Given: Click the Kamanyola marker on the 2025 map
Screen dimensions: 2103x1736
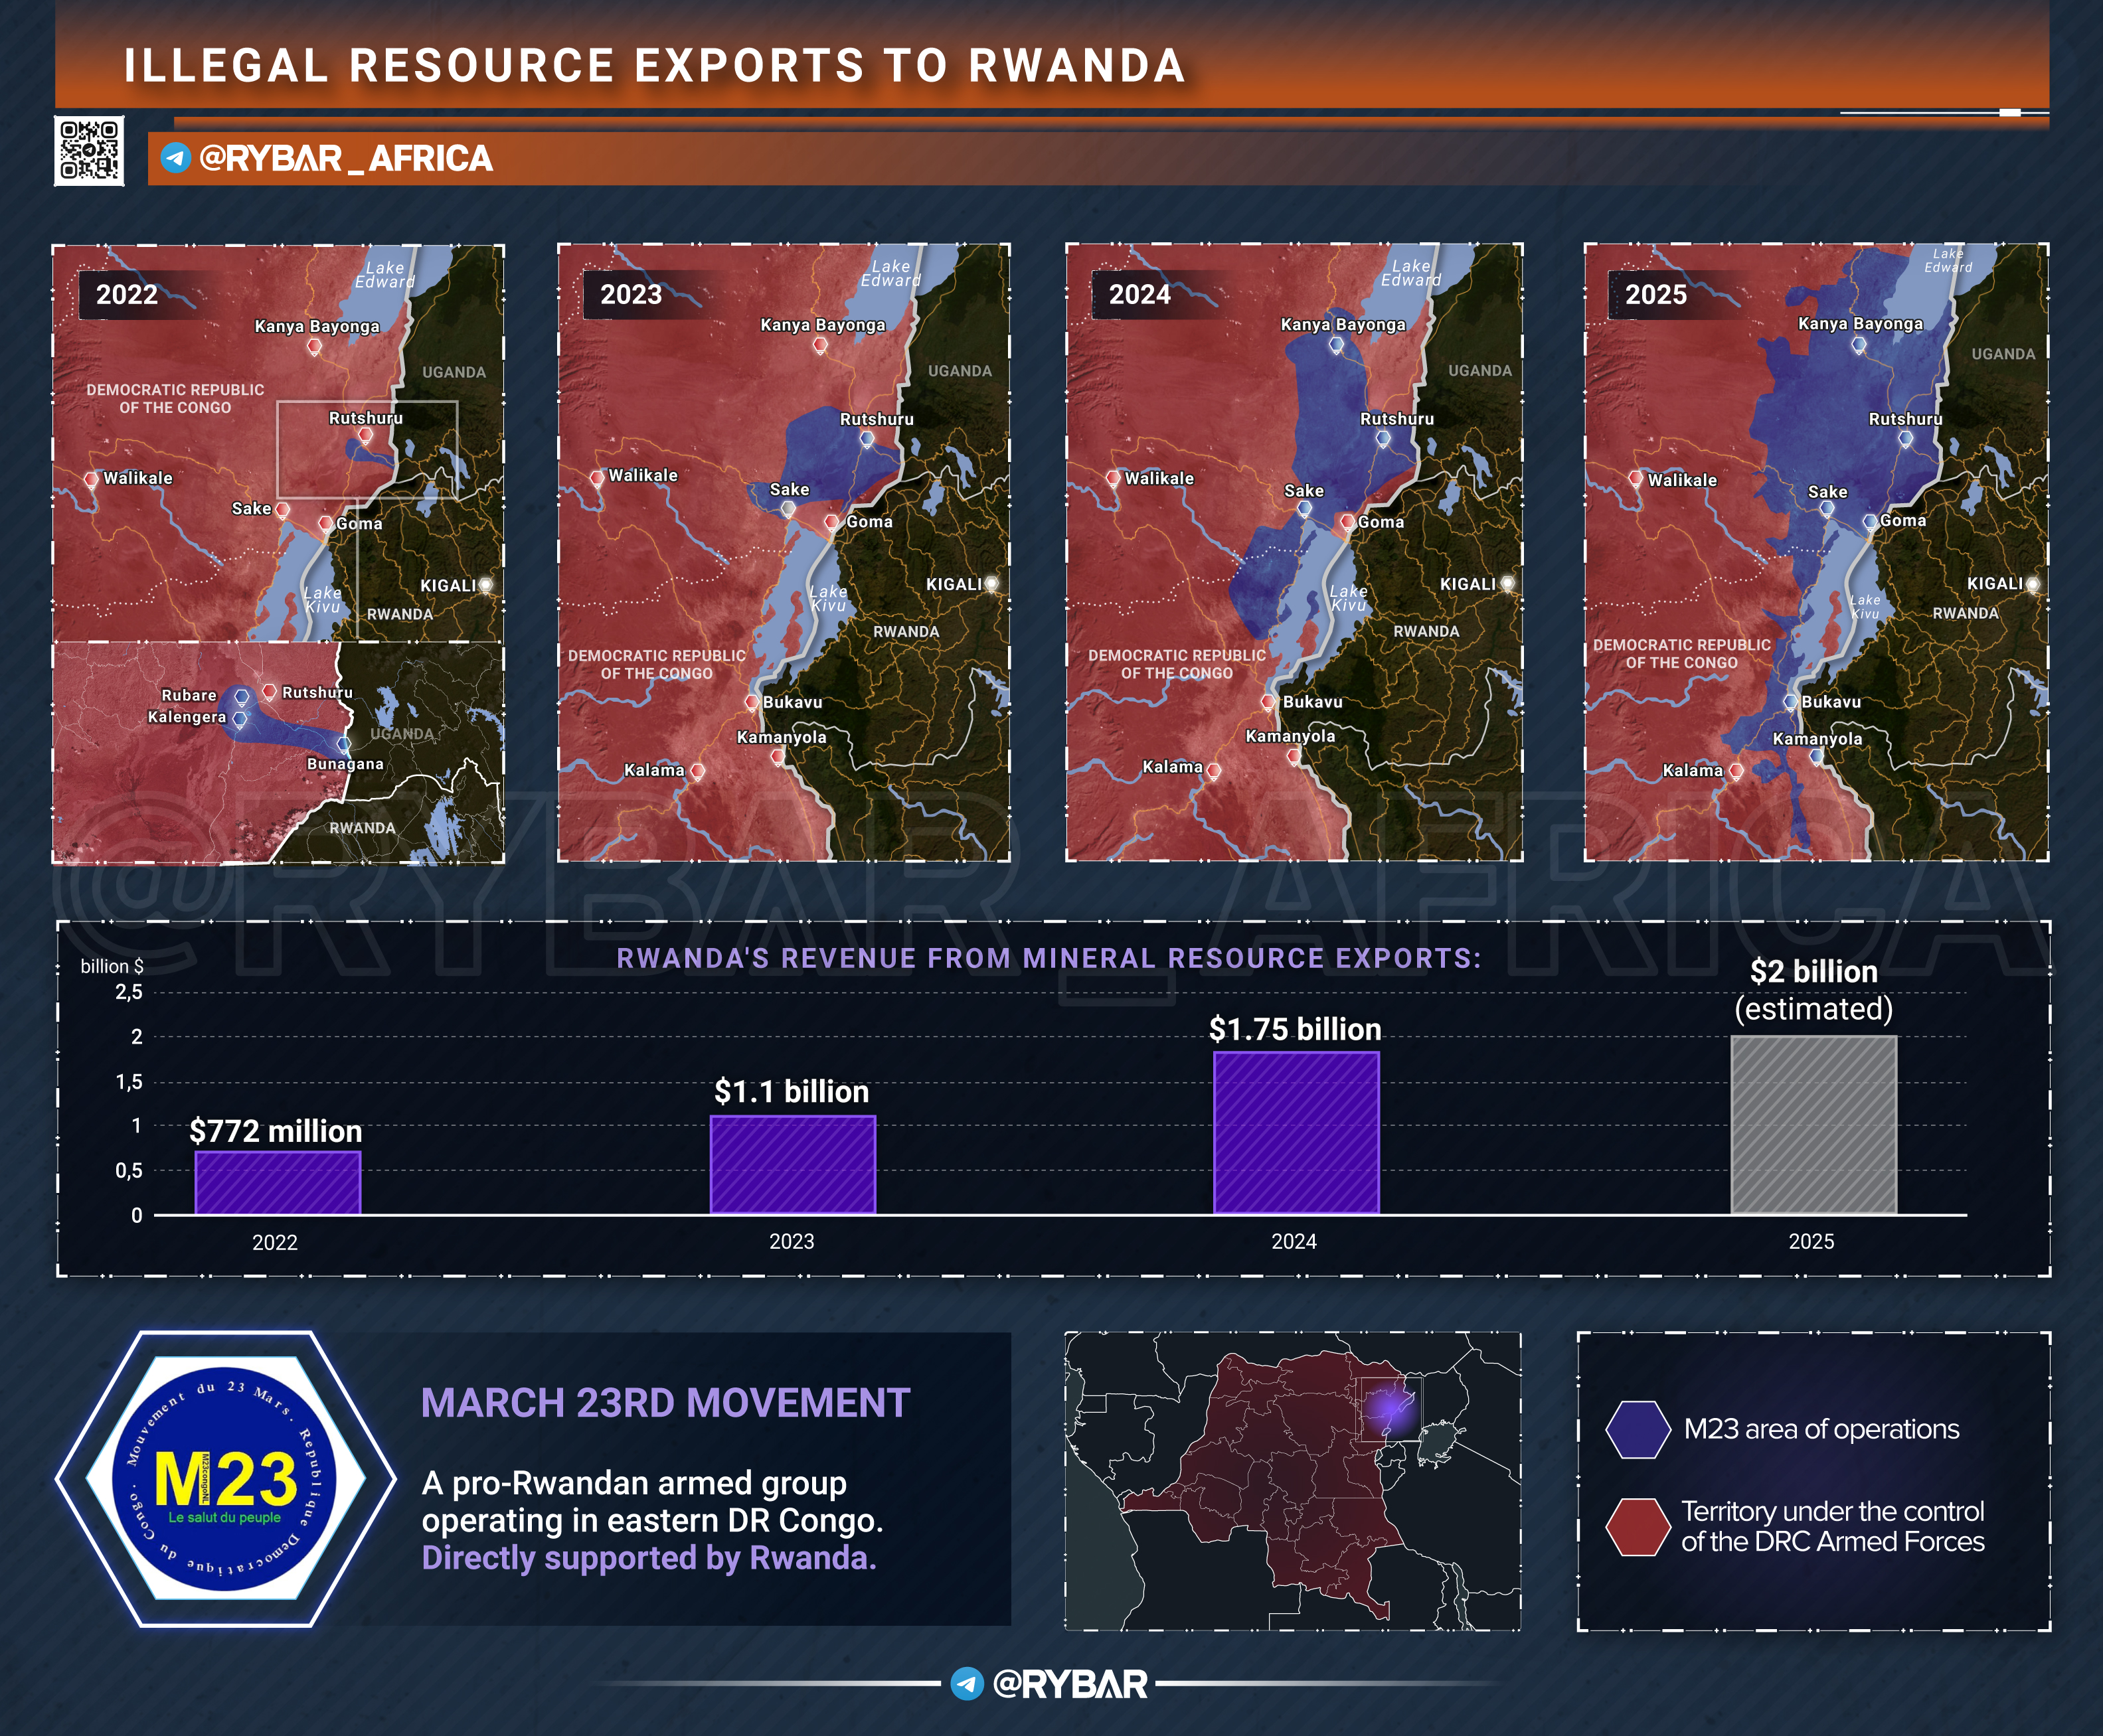Looking at the screenshot, I should point(1816,757).
